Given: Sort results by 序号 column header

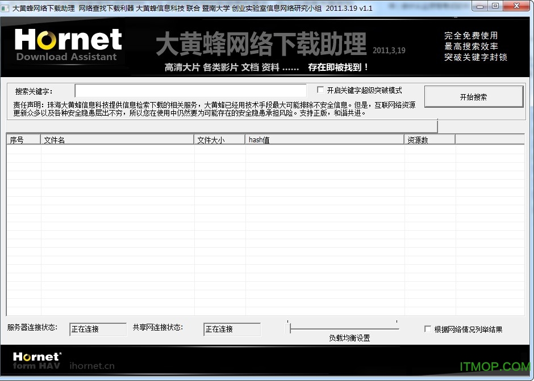Looking at the screenshot, I should [23, 140].
